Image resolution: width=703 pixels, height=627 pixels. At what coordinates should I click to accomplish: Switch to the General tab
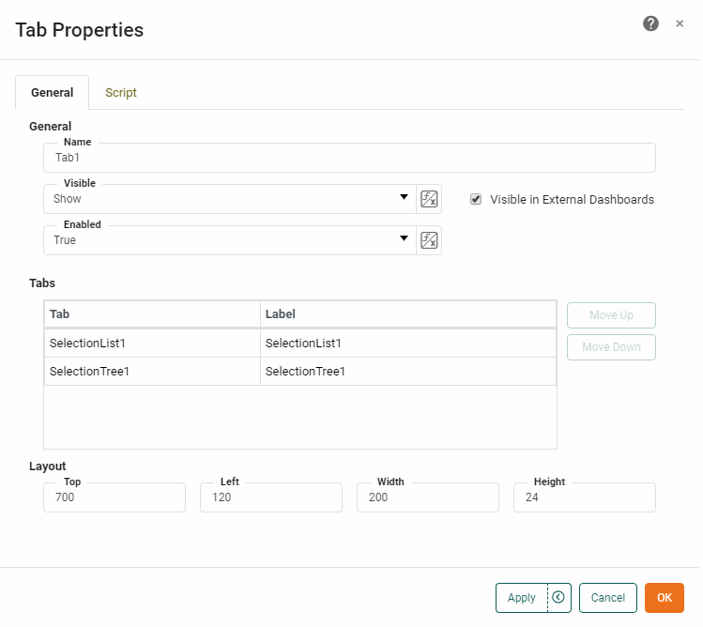click(52, 92)
